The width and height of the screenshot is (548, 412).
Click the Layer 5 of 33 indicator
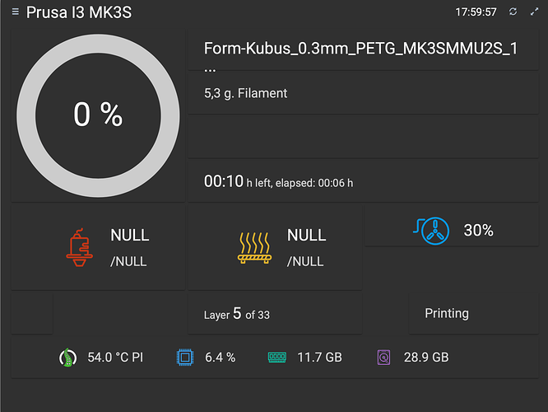tap(237, 315)
